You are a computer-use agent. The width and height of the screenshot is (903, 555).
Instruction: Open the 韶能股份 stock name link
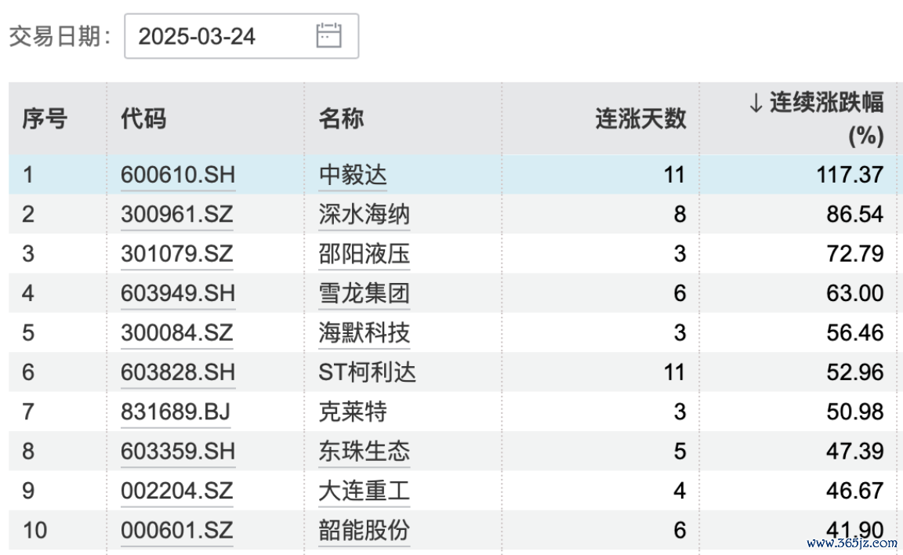tap(364, 530)
